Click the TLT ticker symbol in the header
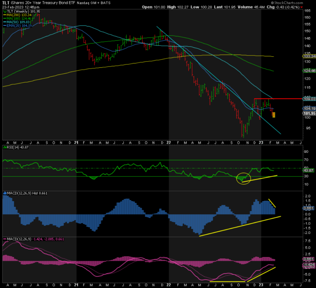This screenshot has height=288, width=316. pos(6,3)
